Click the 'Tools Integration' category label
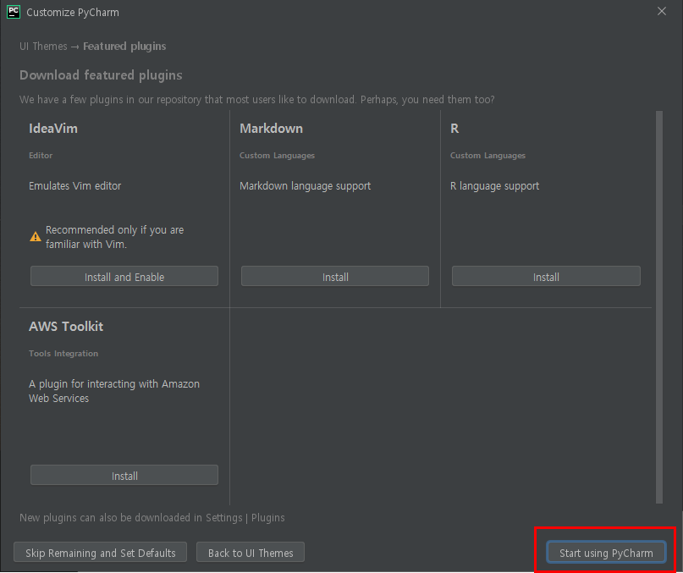The image size is (683, 573). (63, 354)
